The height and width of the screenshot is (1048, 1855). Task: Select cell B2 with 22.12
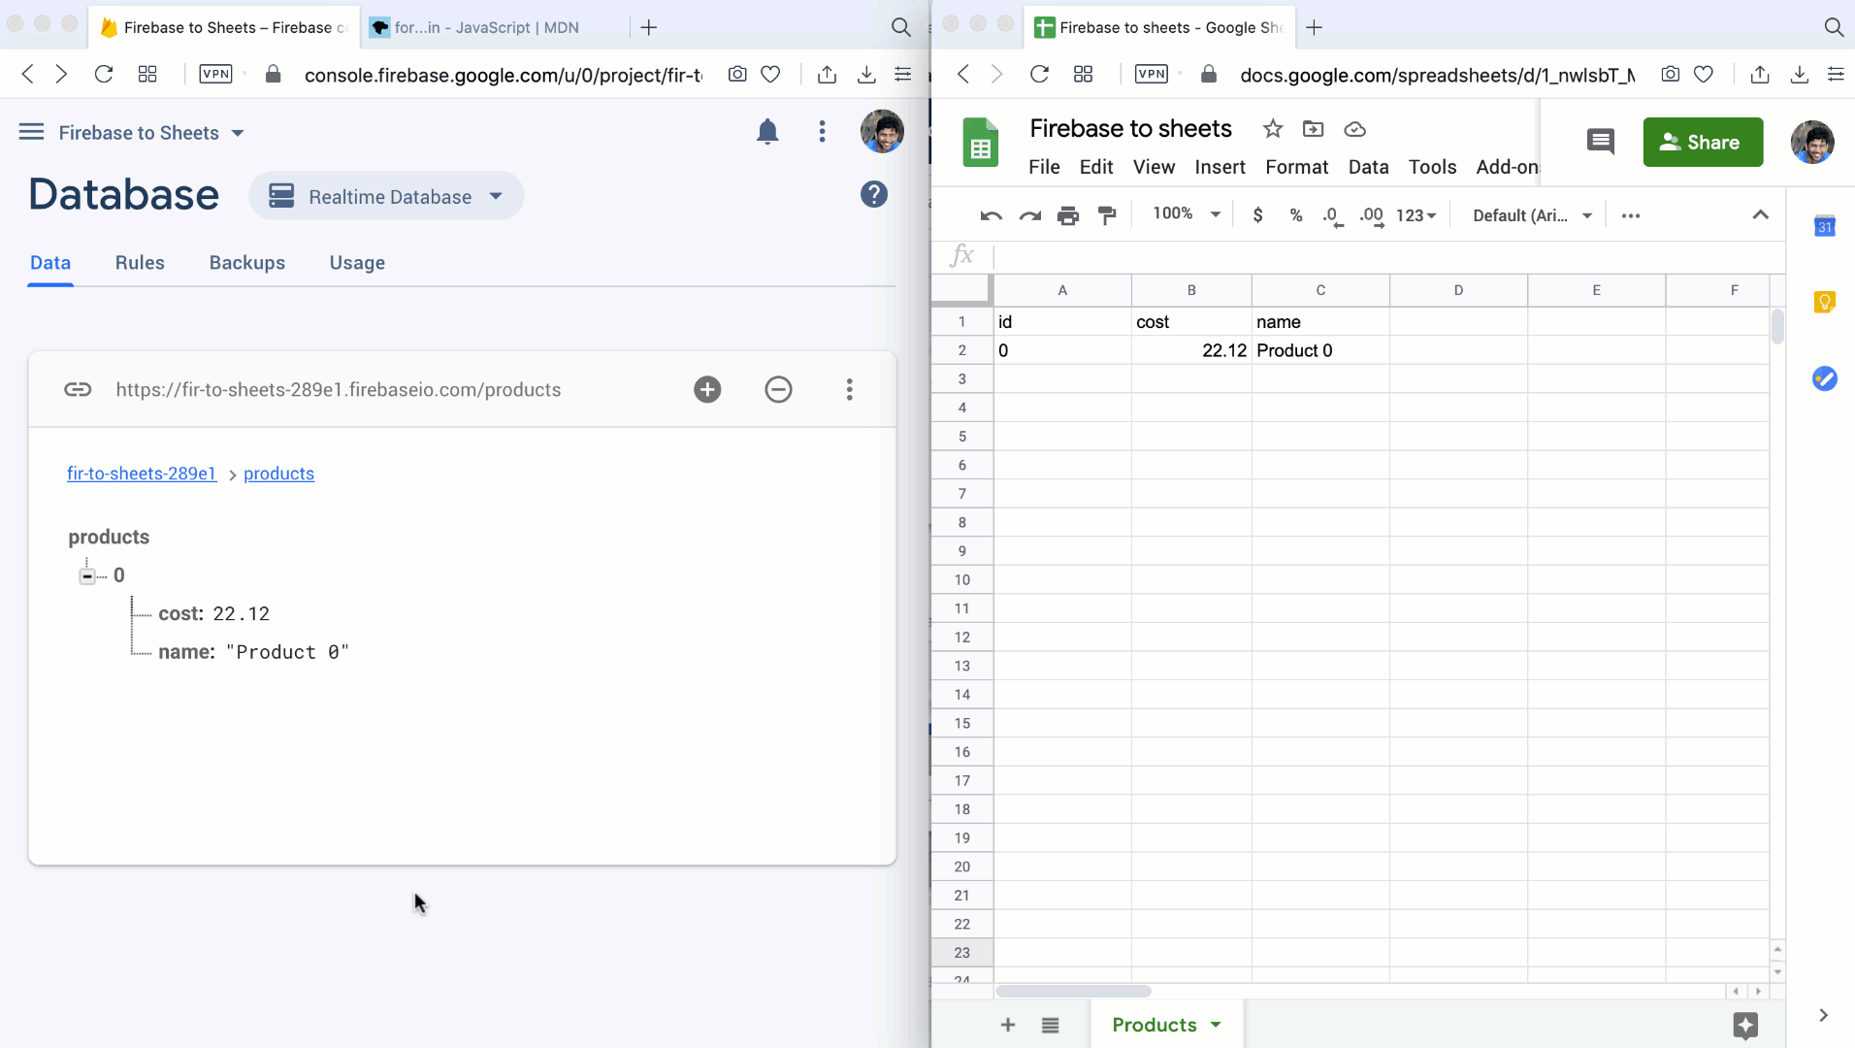click(x=1191, y=350)
